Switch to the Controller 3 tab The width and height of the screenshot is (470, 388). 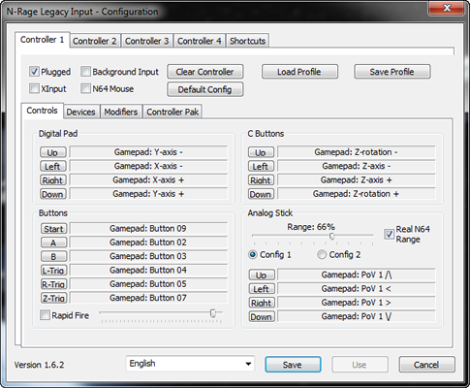[147, 41]
